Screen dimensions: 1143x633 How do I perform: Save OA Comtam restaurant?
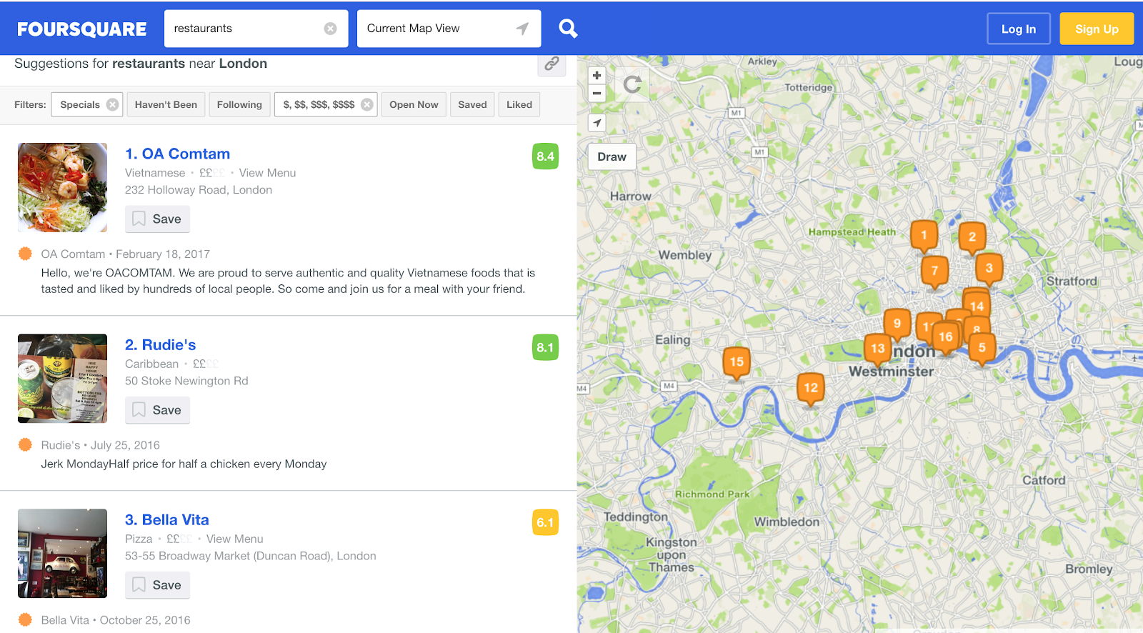[157, 219]
